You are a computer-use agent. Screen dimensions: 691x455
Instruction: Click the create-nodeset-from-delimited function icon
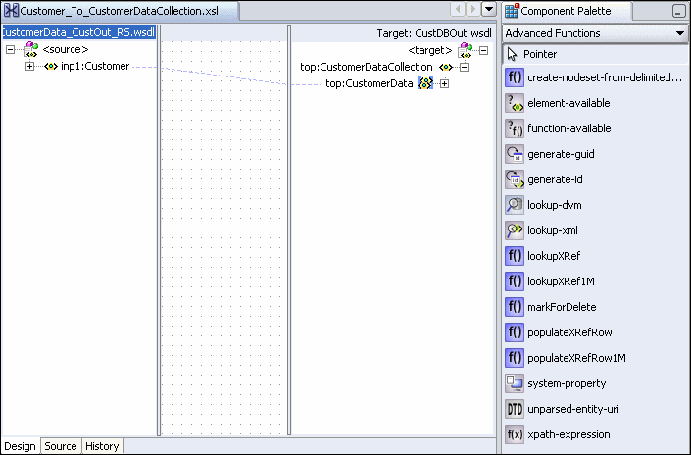515,77
